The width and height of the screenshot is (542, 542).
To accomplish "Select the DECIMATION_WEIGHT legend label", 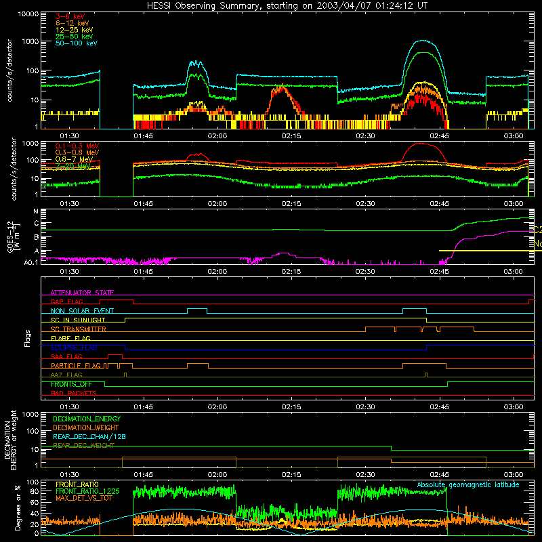I will point(86,428).
